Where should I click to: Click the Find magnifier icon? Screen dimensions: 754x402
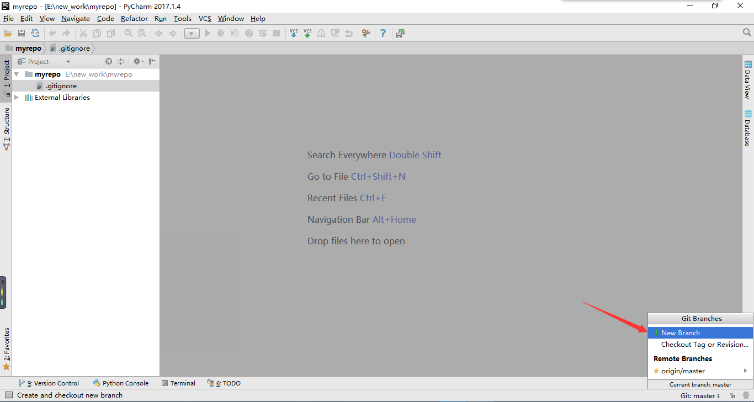[x=128, y=34]
